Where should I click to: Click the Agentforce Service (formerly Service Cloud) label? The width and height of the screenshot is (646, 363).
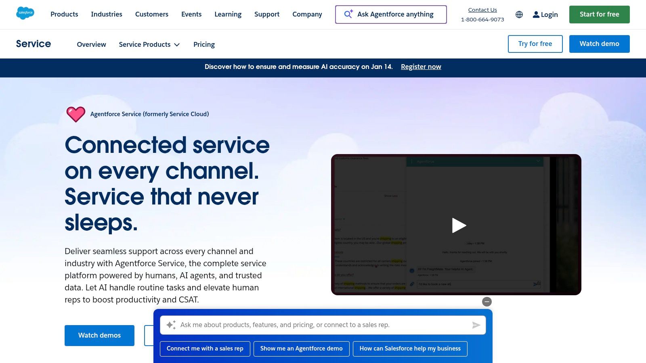point(149,114)
